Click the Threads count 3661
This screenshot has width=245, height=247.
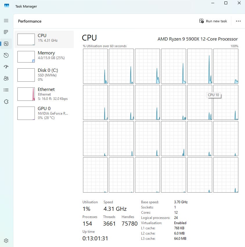(109, 224)
